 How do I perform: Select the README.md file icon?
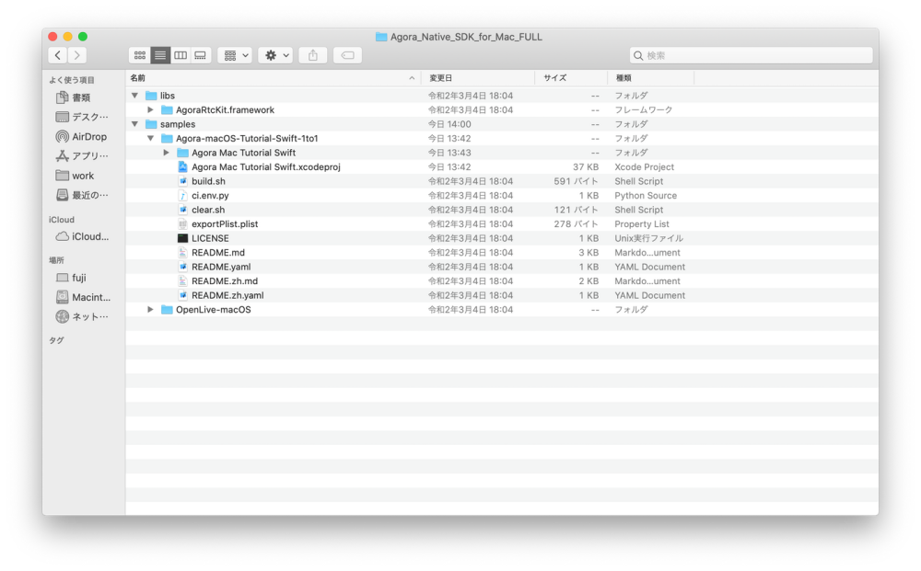182,253
